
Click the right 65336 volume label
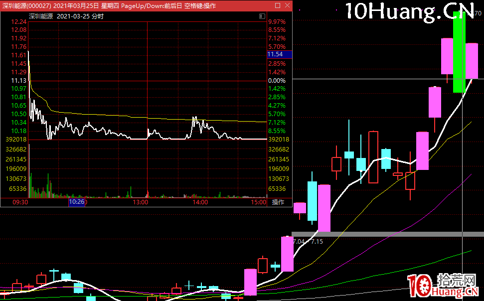(x=277, y=189)
